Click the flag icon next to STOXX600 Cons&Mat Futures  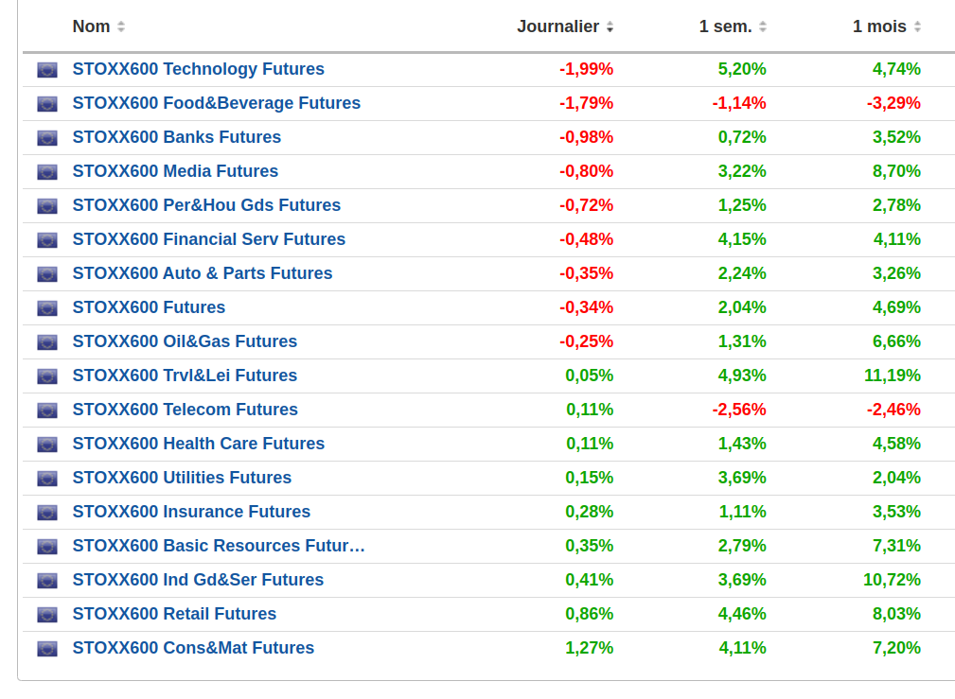tap(47, 649)
